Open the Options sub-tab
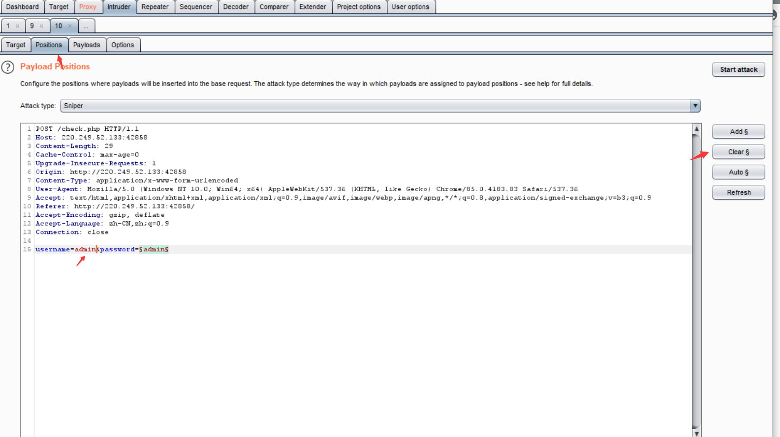Screen dimensions: 780x437 click(123, 45)
